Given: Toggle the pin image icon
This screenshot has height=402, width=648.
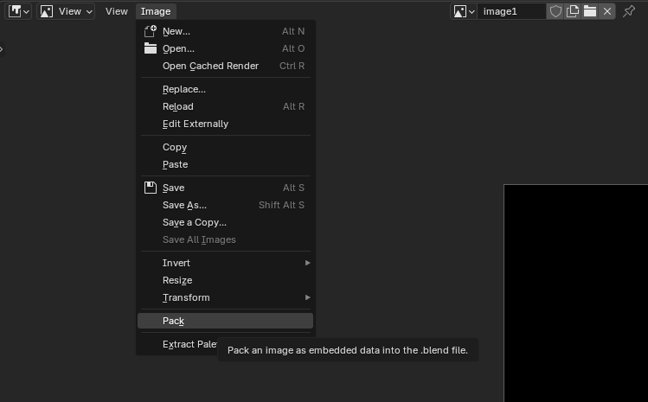Looking at the screenshot, I should coord(629,11).
